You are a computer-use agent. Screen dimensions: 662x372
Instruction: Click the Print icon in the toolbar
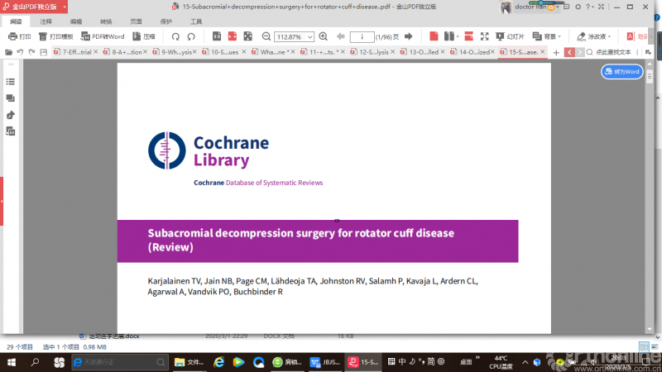click(18, 37)
